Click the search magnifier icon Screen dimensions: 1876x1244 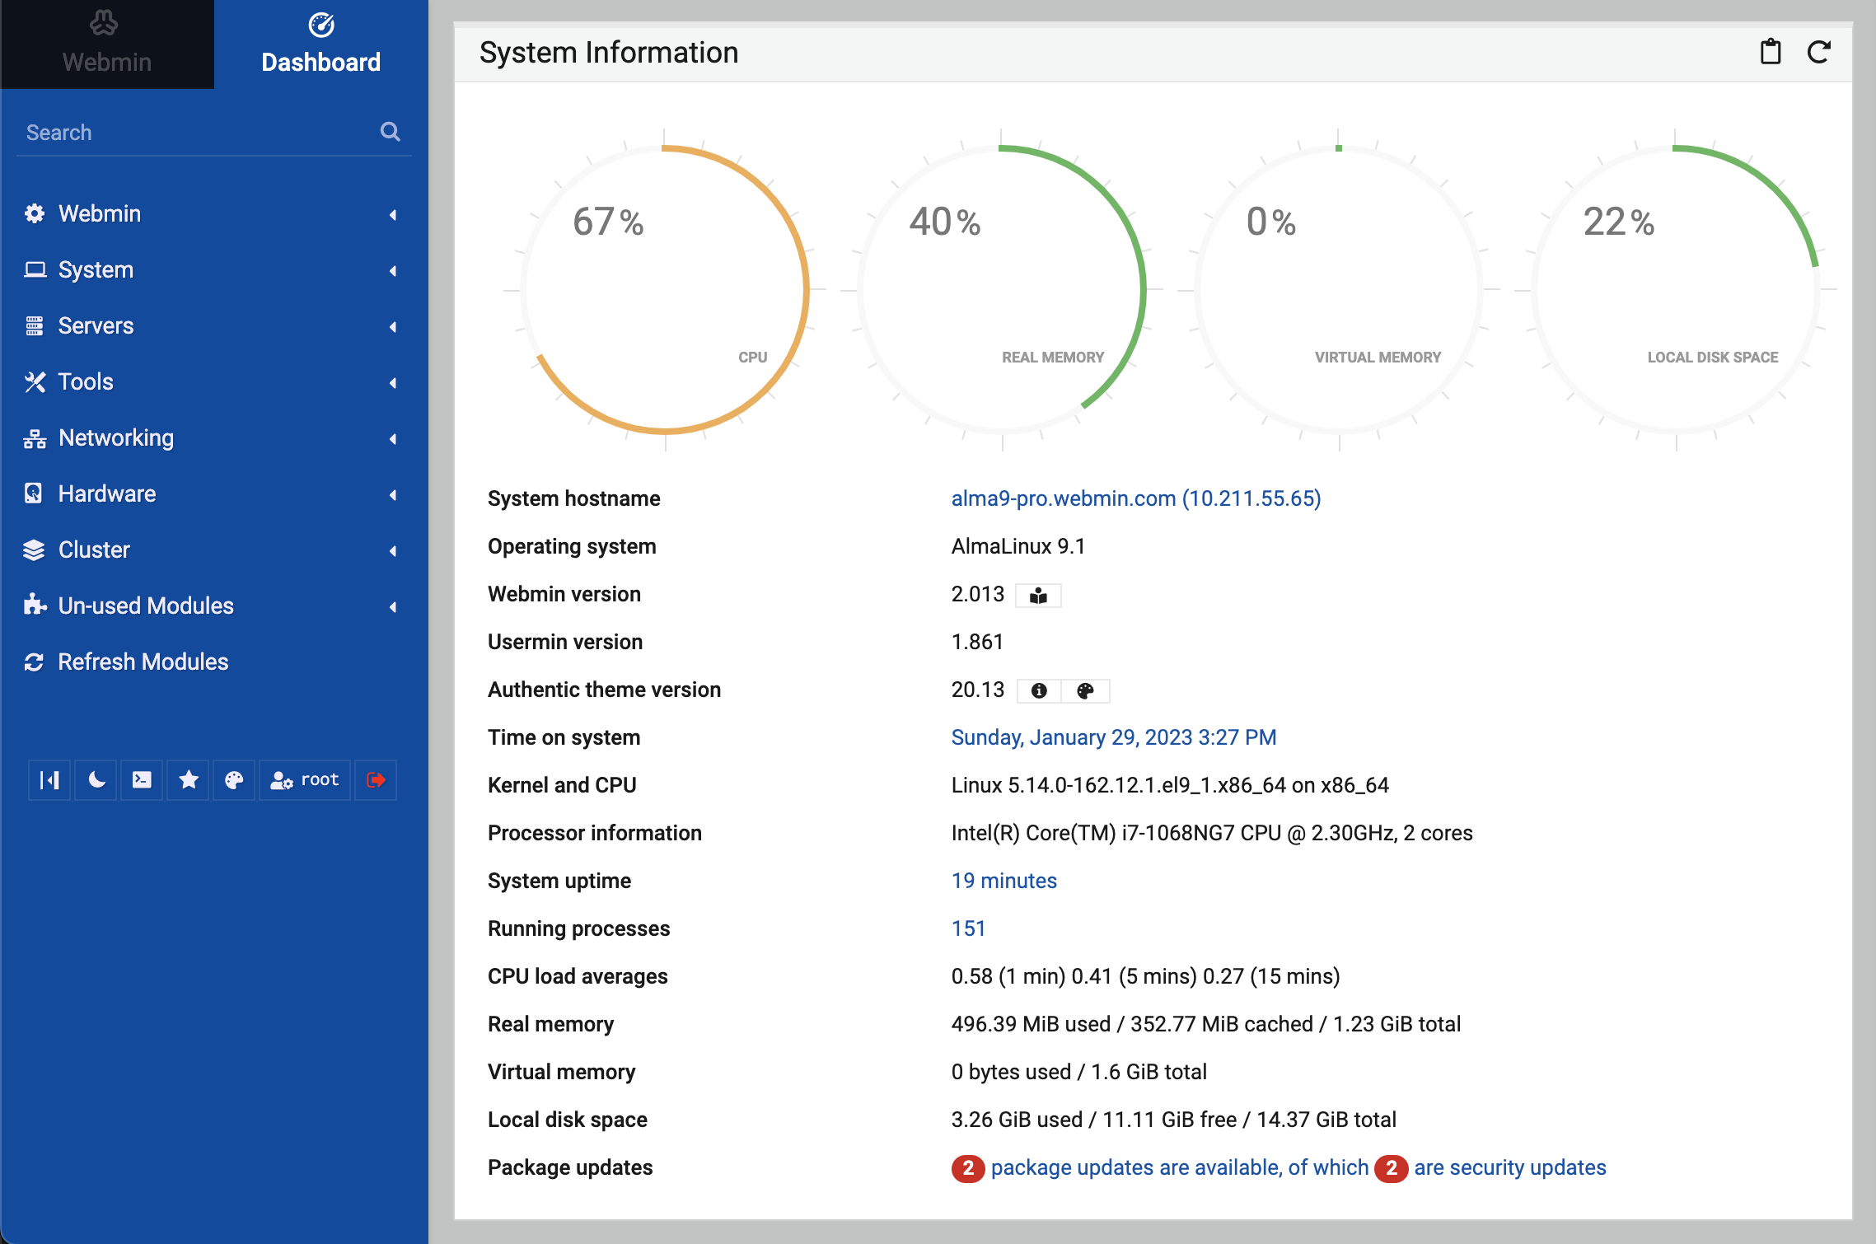coord(390,132)
